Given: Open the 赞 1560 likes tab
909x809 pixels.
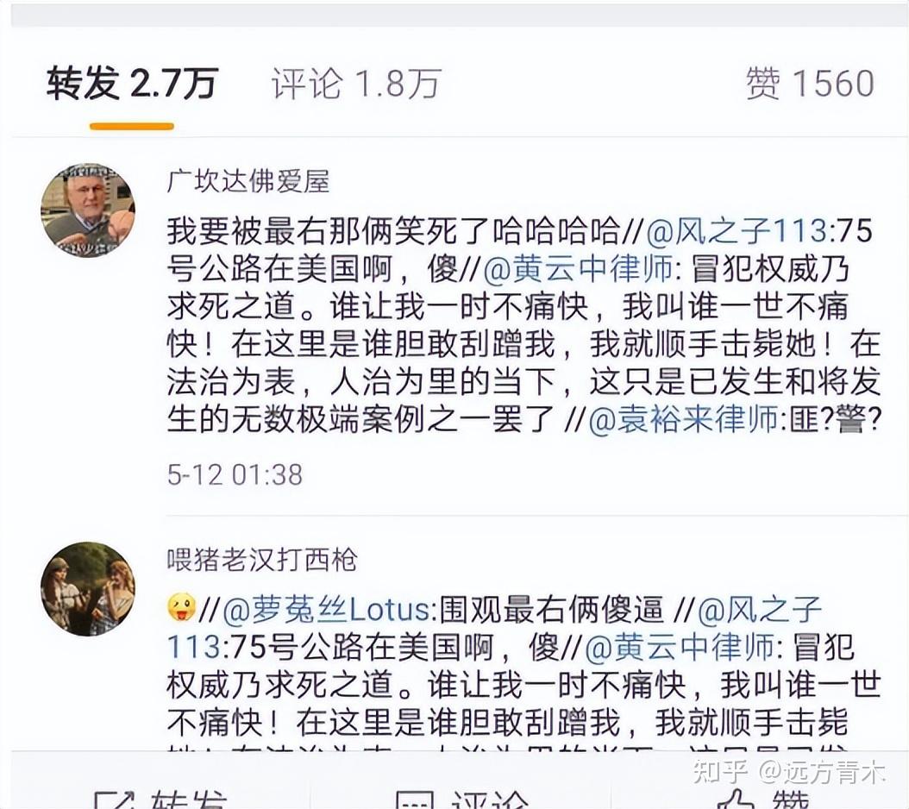Looking at the screenshot, I should coord(810,83).
